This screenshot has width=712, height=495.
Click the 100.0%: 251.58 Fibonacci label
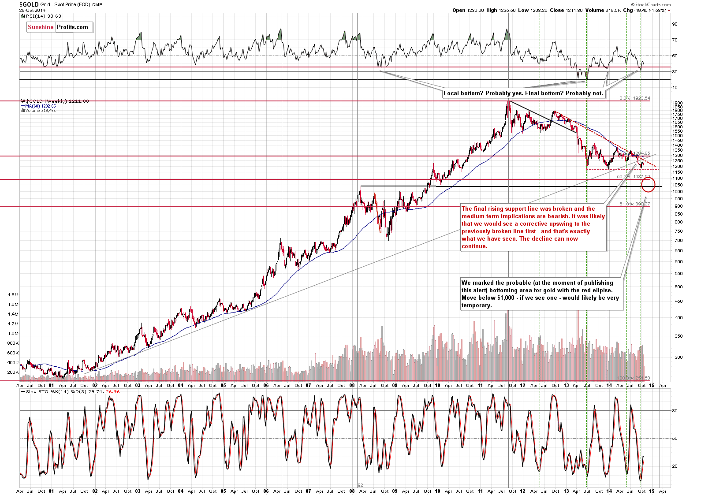pos(634,378)
